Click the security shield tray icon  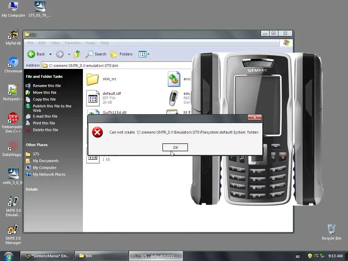click(x=310, y=256)
